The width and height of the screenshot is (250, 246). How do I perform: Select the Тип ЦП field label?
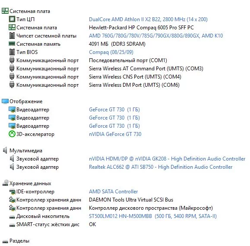click(25, 19)
